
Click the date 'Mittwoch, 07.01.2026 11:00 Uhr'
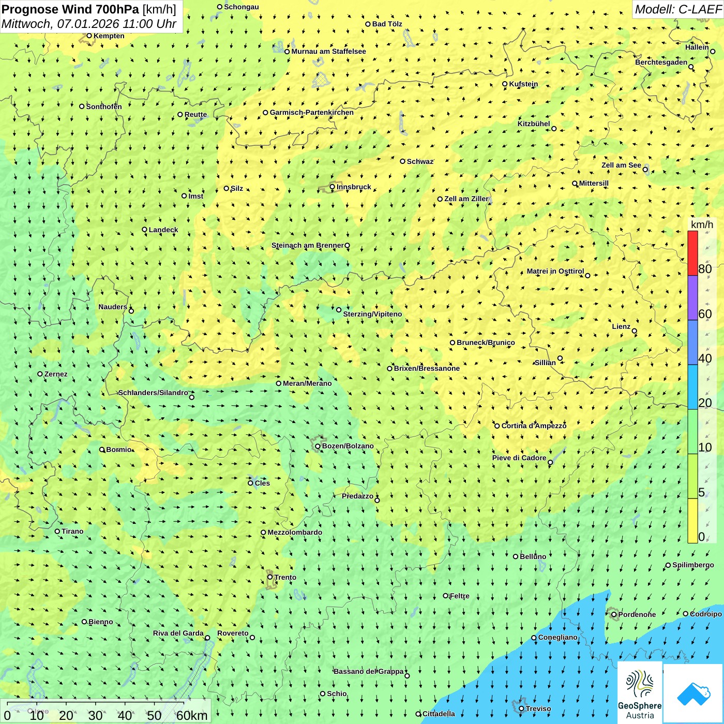[89, 24]
